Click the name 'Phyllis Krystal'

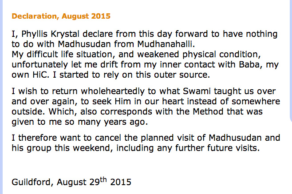click(50, 34)
